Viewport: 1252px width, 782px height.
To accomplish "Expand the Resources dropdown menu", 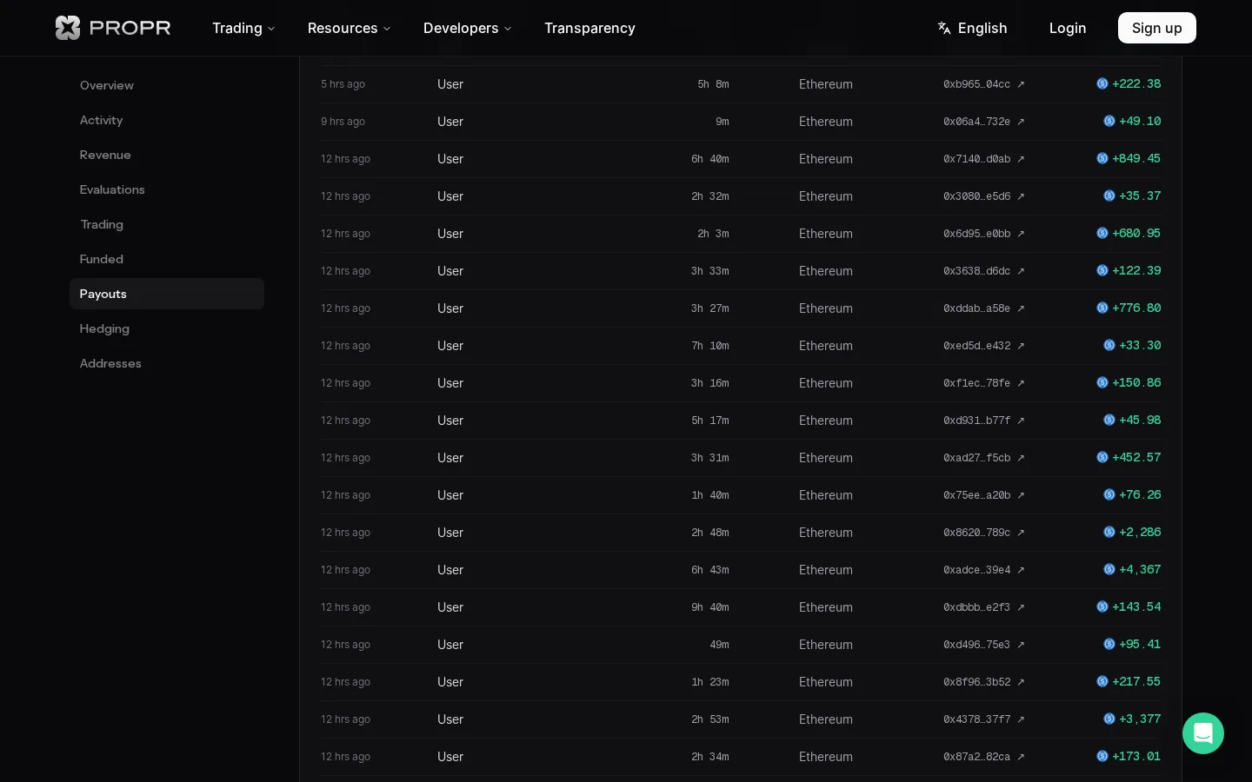I will (350, 28).
